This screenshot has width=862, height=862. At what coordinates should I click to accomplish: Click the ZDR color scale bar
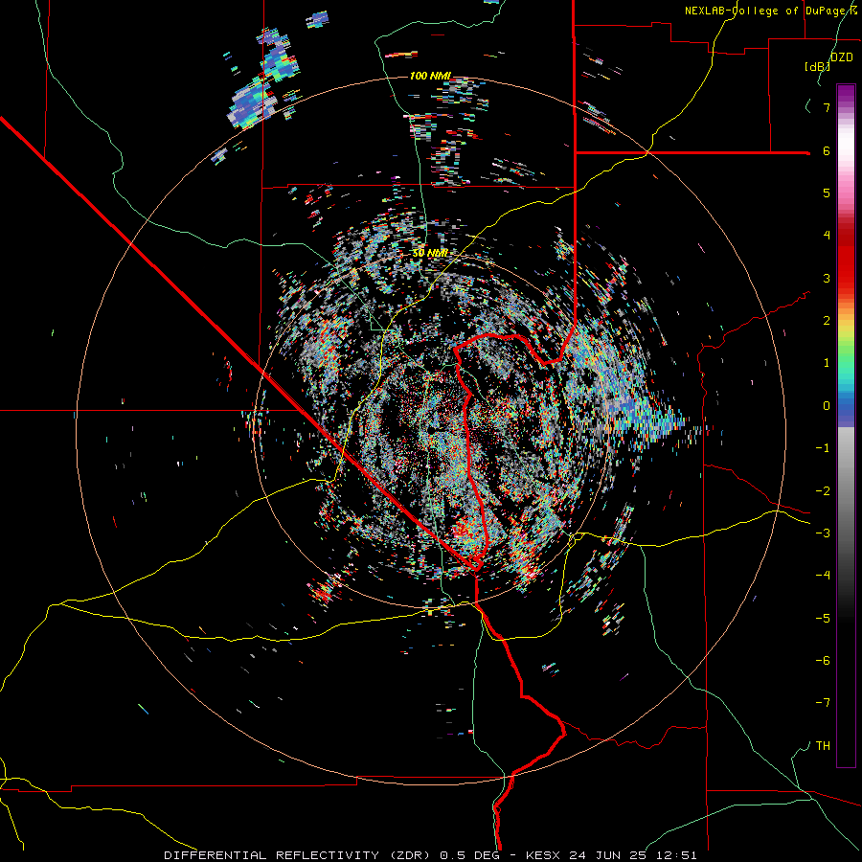pyautogui.click(x=846, y=425)
